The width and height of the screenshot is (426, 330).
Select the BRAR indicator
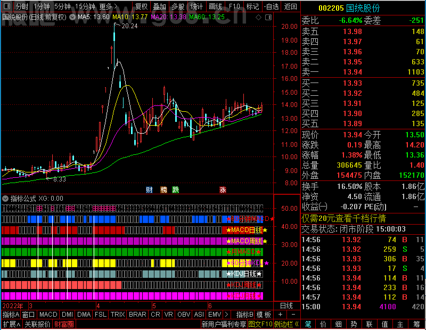[137, 315]
